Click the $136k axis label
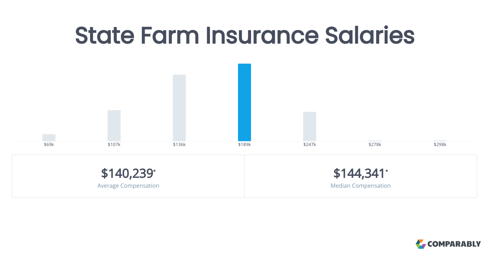489x257 pixels. (x=179, y=145)
